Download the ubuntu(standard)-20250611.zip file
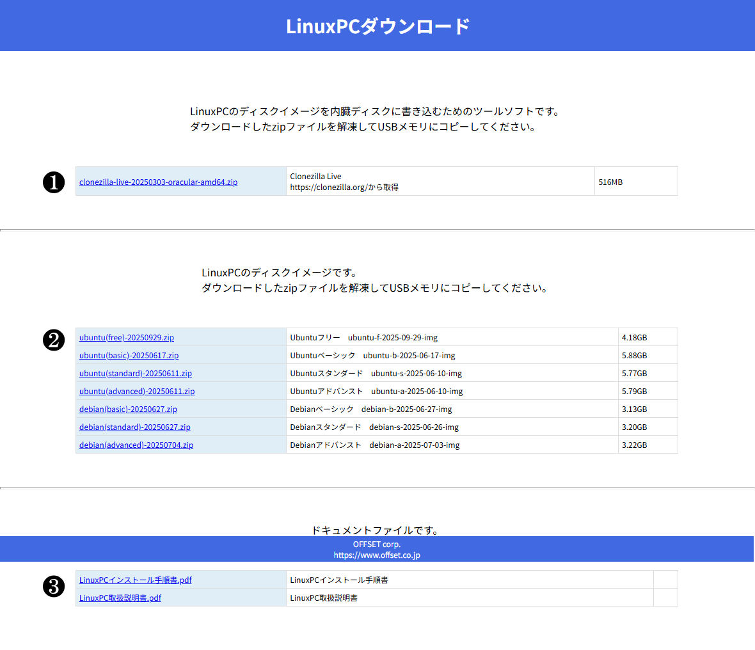Image resolution: width=755 pixels, height=650 pixels. [135, 373]
